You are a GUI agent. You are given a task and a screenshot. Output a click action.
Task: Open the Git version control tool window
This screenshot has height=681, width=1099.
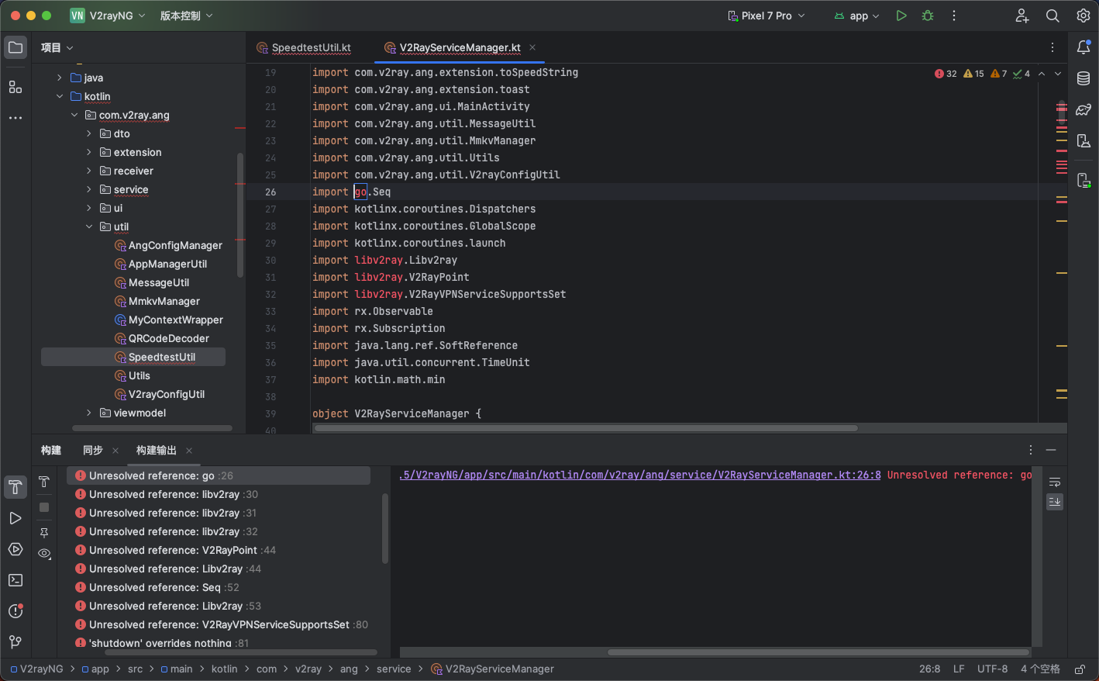(x=16, y=642)
